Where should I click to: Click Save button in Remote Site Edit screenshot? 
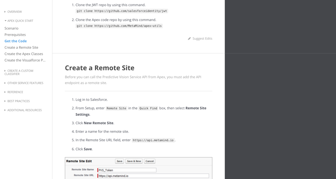(119, 161)
